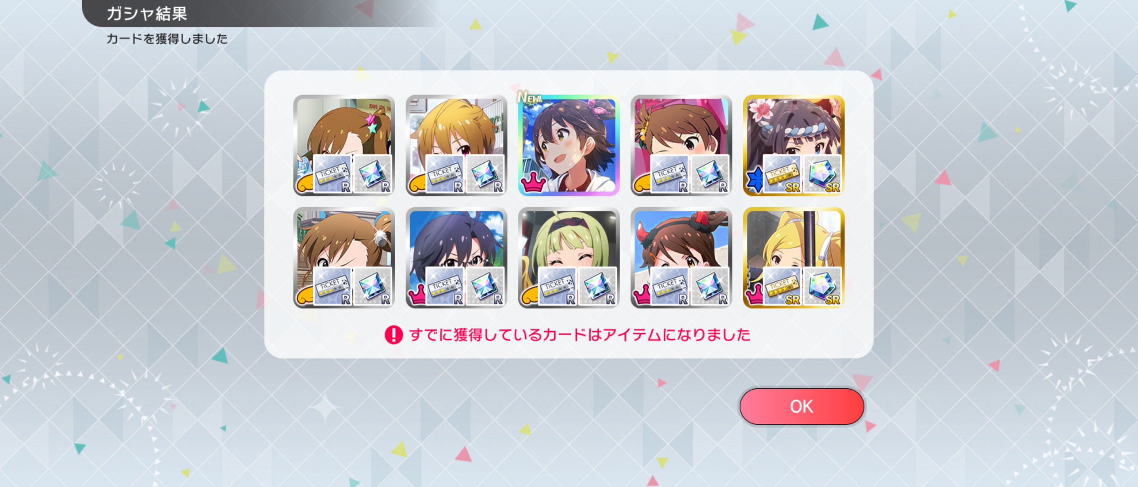Click the SR gem on blonde ponytail card
The image size is (1138, 487).
(x=822, y=287)
